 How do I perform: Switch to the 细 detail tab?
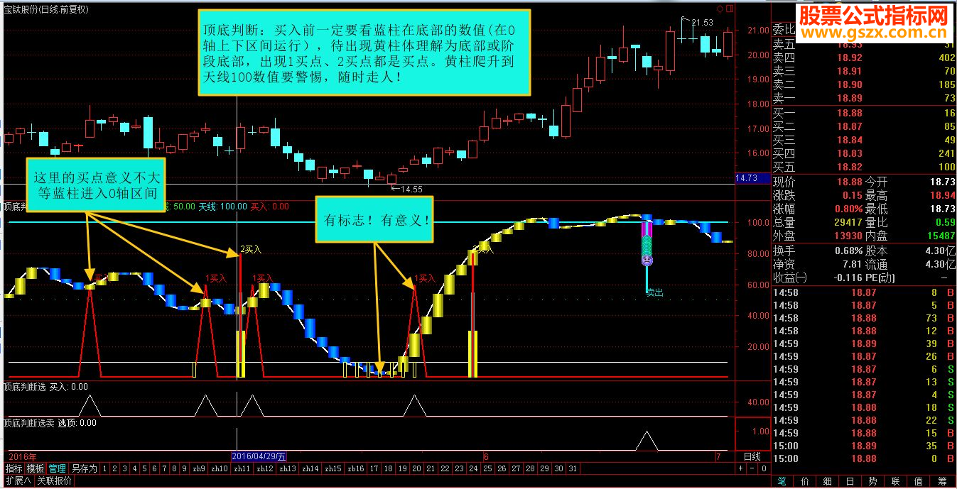coord(828,481)
